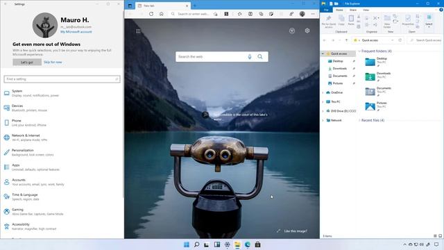This screenshot has width=444, height=250.
Task: Expand DVD Drive tree node
Action: tap(323, 111)
